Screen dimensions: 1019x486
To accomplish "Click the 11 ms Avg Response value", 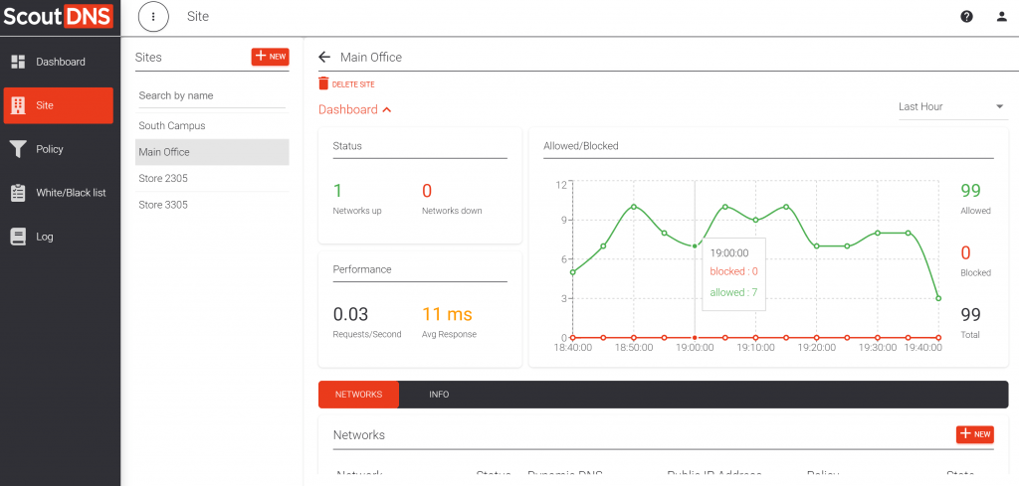I will (x=447, y=315).
